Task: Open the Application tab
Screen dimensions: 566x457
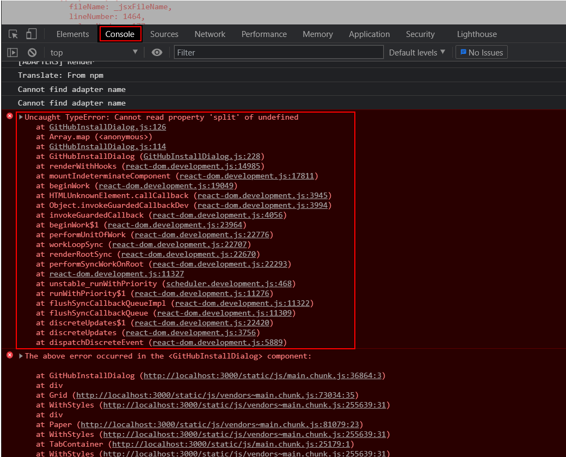Action: click(370, 34)
